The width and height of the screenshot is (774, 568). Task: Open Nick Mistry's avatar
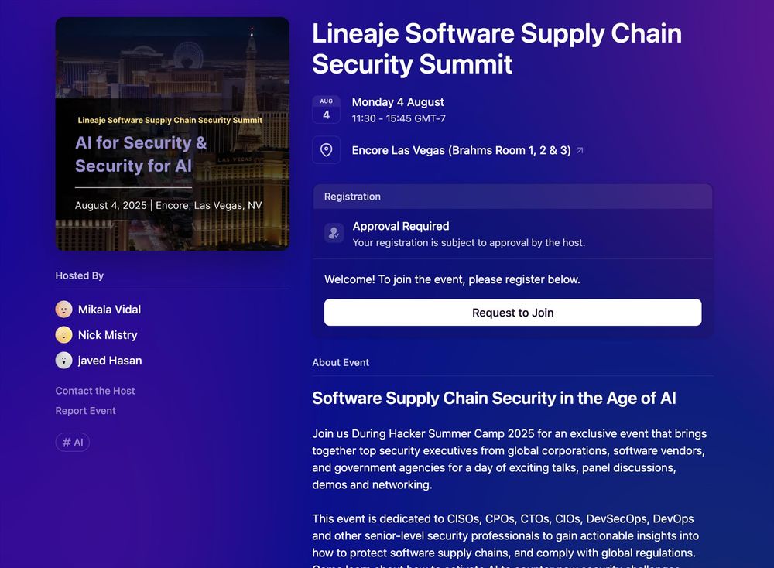(x=63, y=335)
